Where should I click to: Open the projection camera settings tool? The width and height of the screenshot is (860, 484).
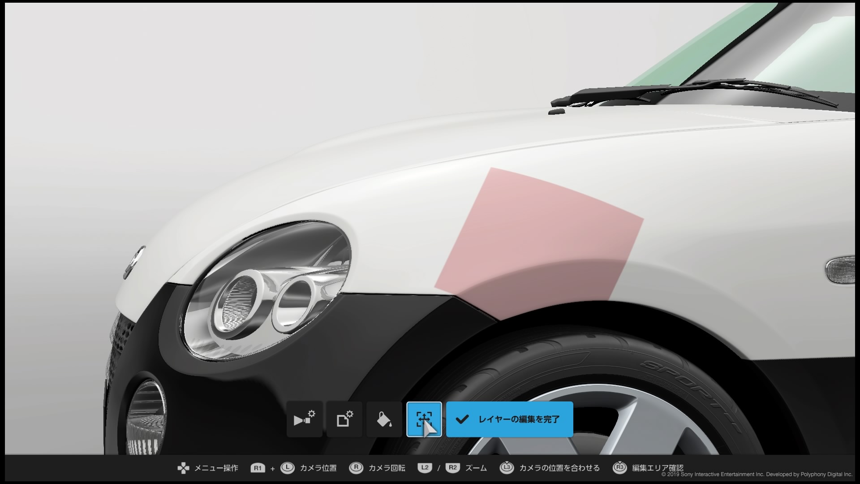tap(304, 419)
